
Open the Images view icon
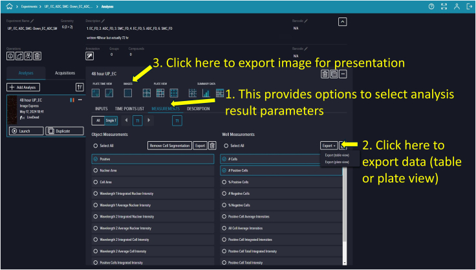[x=128, y=93]
